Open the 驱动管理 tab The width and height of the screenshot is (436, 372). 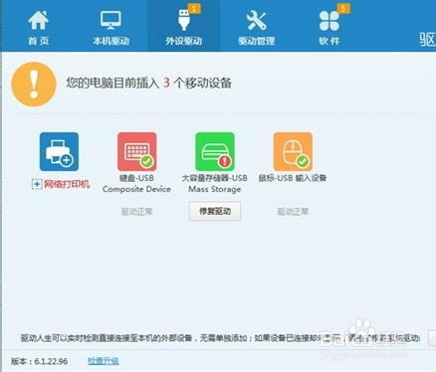point(257,27)
